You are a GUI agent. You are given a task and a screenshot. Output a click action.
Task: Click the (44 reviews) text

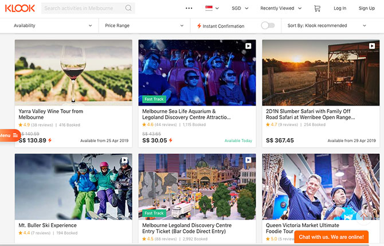[x=166, y=124]
